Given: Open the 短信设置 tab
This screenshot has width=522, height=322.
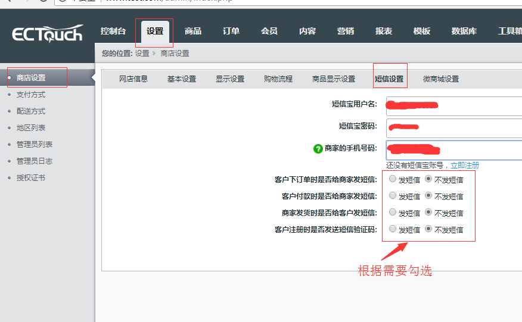Looking at the screenshot, I should [x=389, y=79].
